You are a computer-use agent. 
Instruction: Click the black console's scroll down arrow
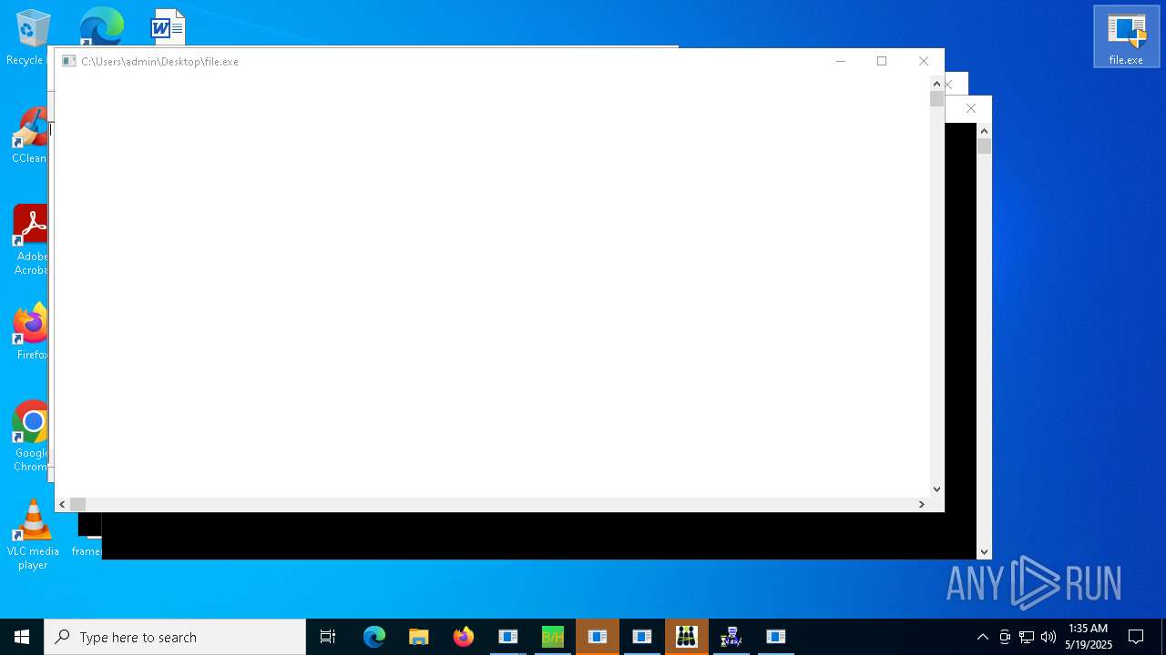[984, 551]
